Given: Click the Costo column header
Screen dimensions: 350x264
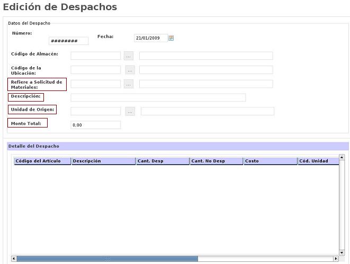Looking at the screenshot, I should 270,161.
